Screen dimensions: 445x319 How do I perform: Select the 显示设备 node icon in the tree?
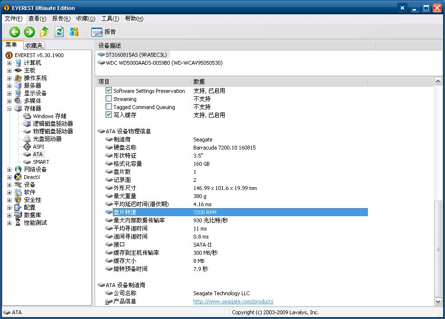[18, 93]
